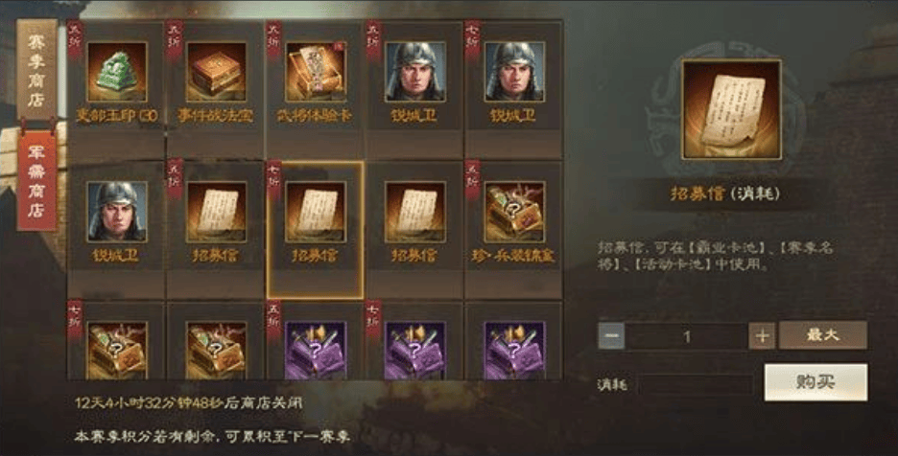This screenshot has width=898, height=456.
Task: Switch to the 军需商店 tab
Action: tap(37, 181)
